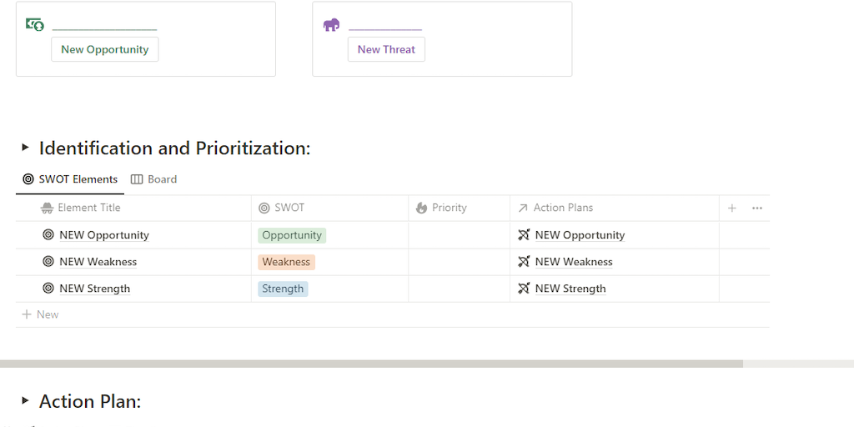Image resolution: width=854 pixels, height=427 pixels.
Task: Open the green Opportunity SWOT tag
Action: tap(292, 235)
